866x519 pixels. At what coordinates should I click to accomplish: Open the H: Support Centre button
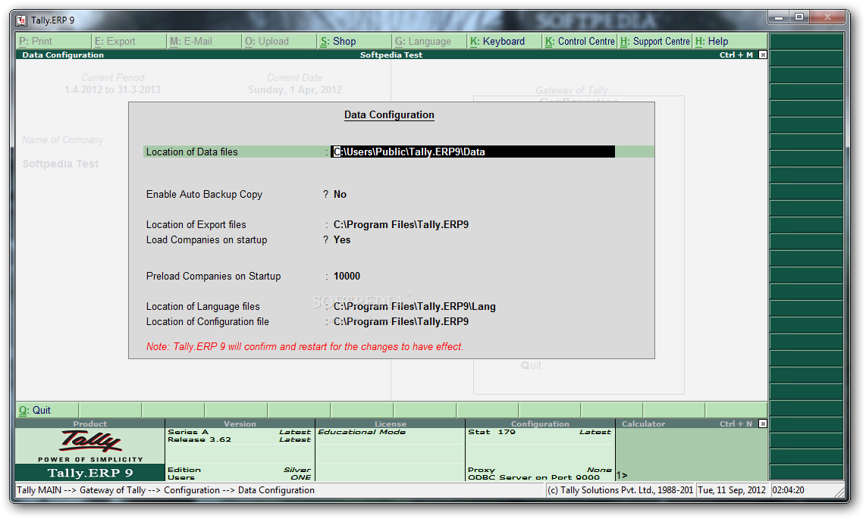pyautogui.click(x=655, y=42)
